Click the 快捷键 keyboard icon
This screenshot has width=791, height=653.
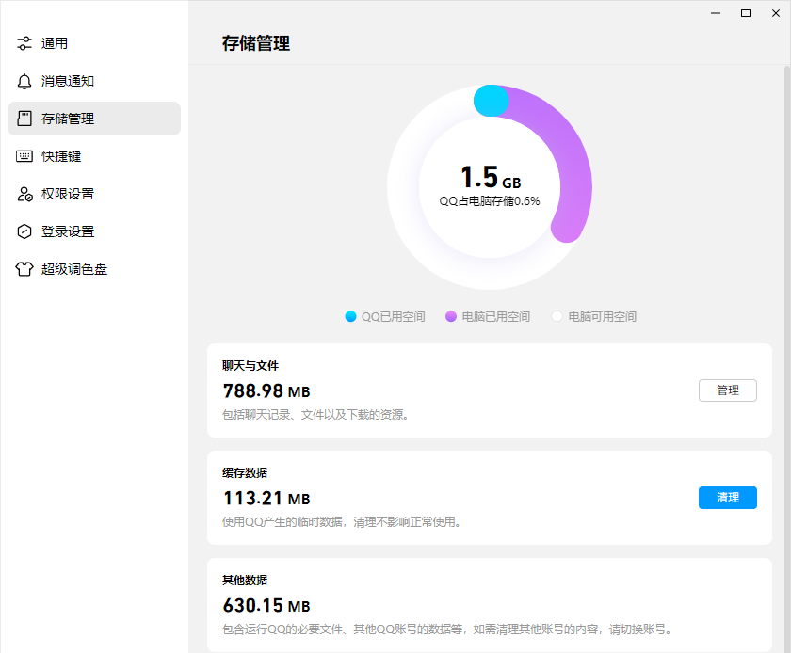point(24,156)
